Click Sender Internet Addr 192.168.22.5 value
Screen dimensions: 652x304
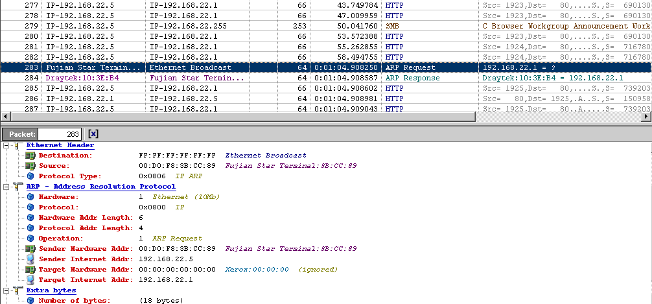tap(166, 259)
